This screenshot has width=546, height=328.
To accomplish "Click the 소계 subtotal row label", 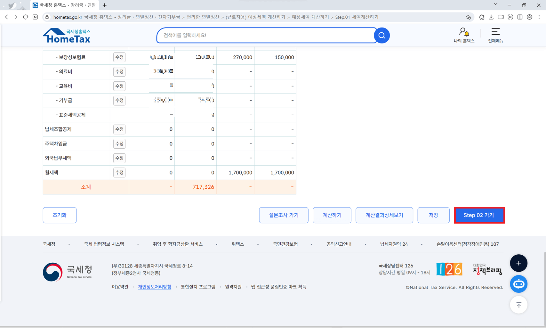I will coord(86,187).
